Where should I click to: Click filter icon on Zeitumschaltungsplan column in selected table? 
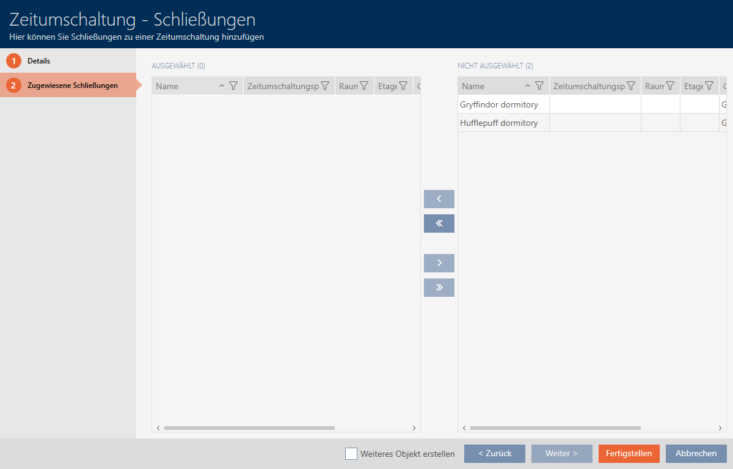tap(325, 86)
